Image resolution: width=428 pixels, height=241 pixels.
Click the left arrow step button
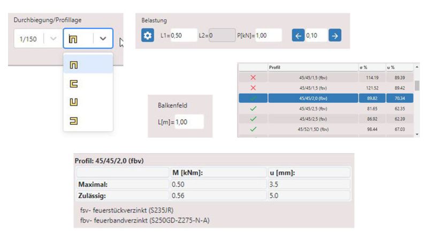pyautogui.click(x=298, y=36)
